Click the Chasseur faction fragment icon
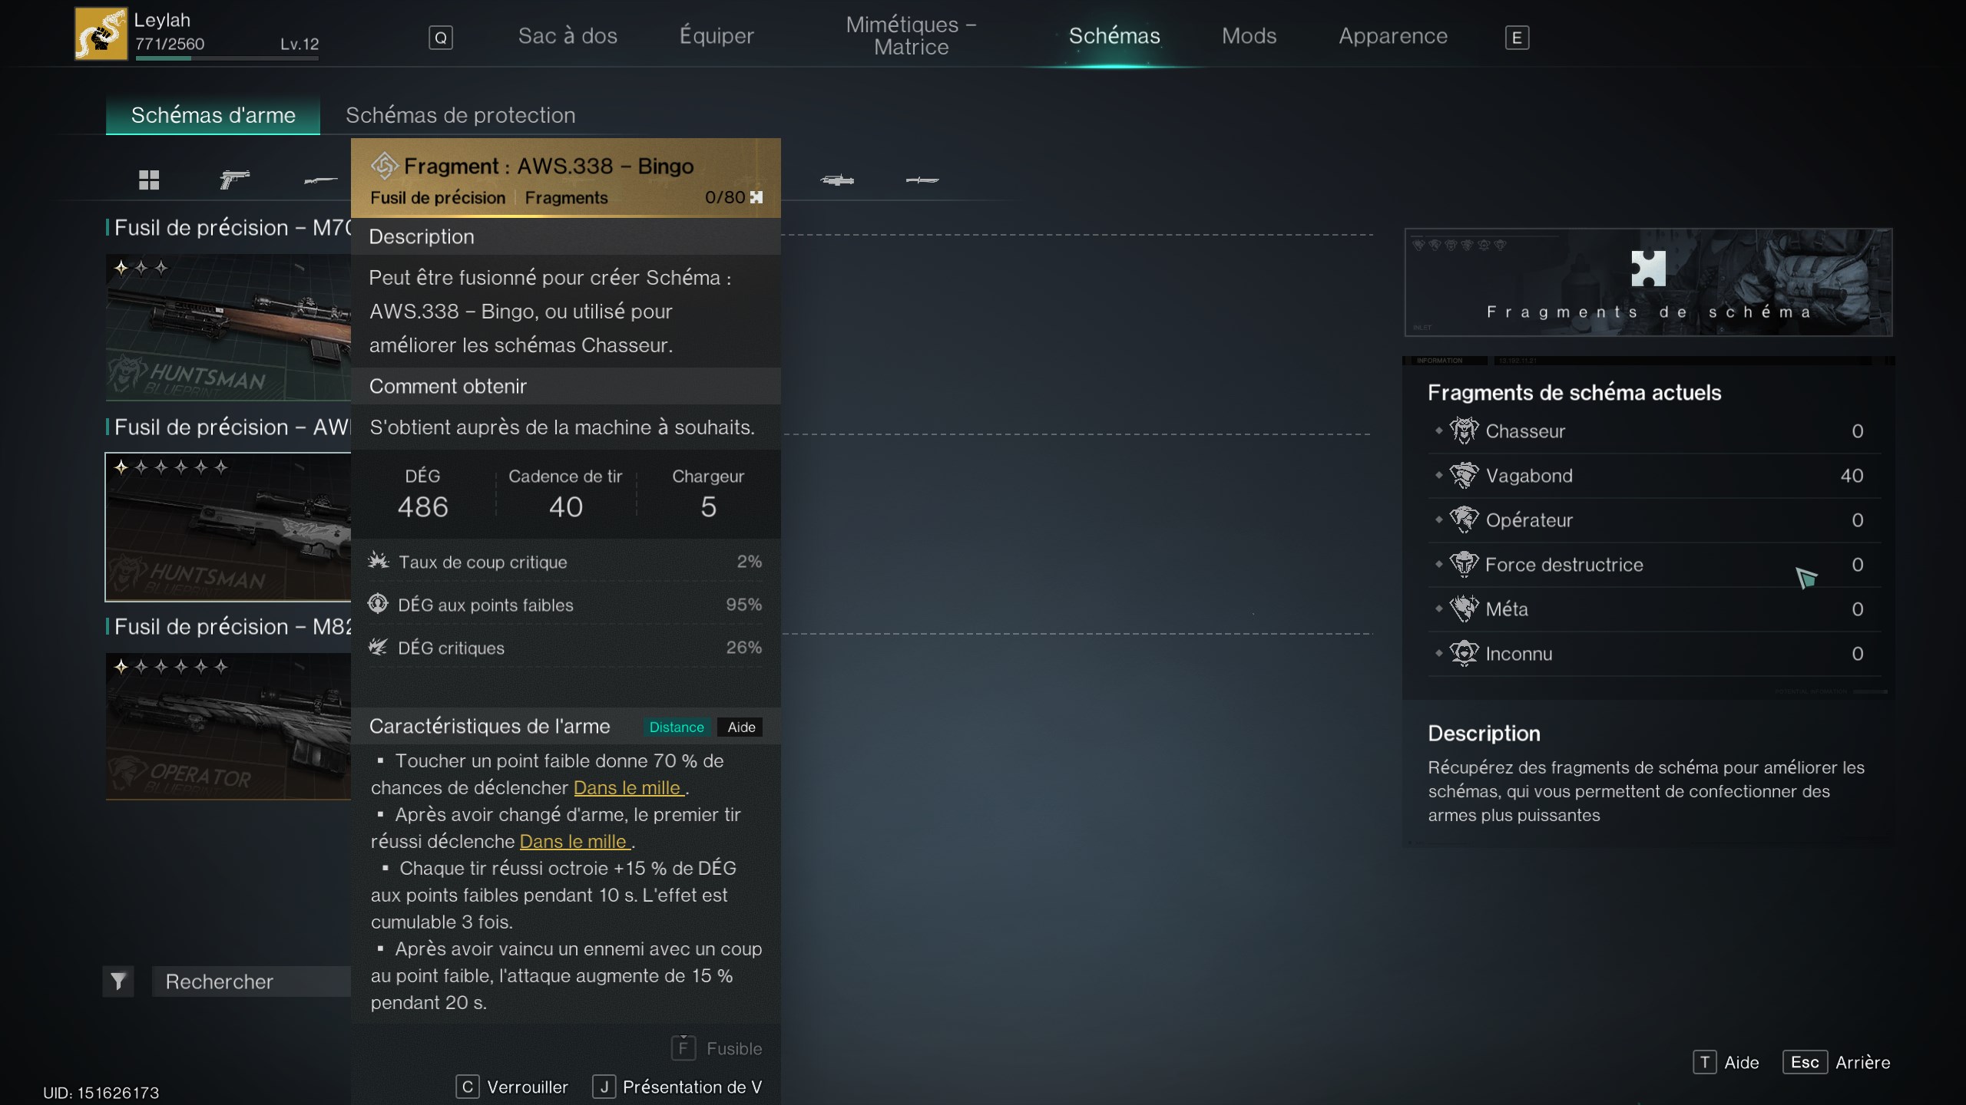The width and height of the screenshot is (1966, 1105). coord(1465,430)
